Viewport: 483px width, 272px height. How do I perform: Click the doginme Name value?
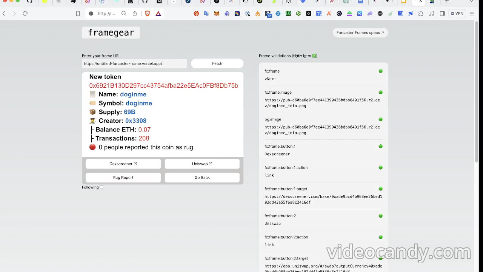[x=133, y=94]
